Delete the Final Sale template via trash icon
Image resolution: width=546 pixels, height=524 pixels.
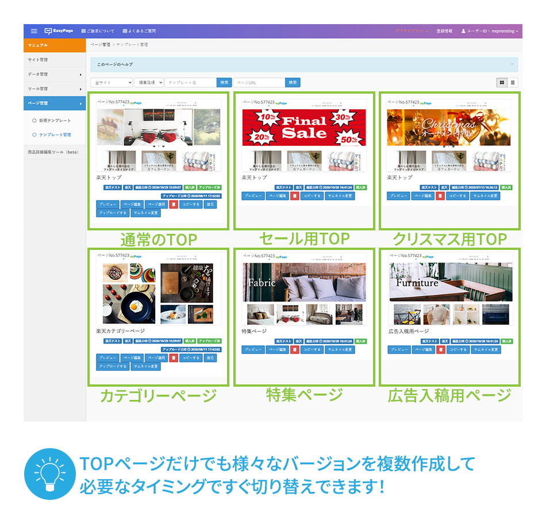tap(295, 196)
